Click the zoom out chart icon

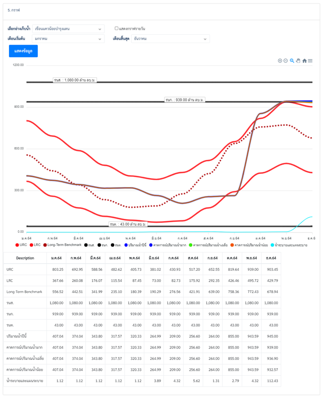point(286,61)
